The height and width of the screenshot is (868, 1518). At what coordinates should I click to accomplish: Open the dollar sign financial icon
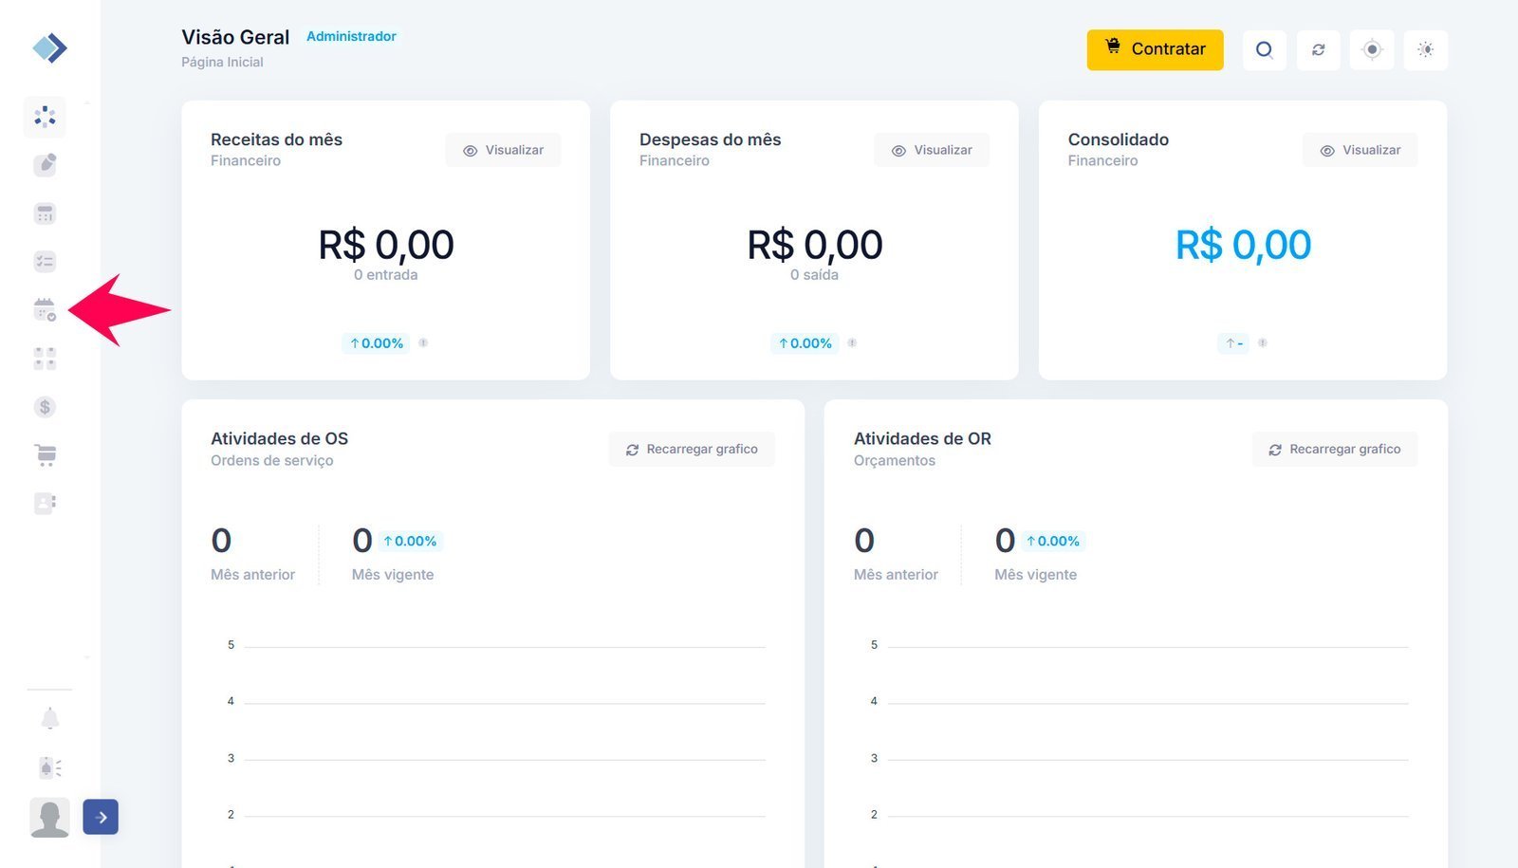[45, 407]
